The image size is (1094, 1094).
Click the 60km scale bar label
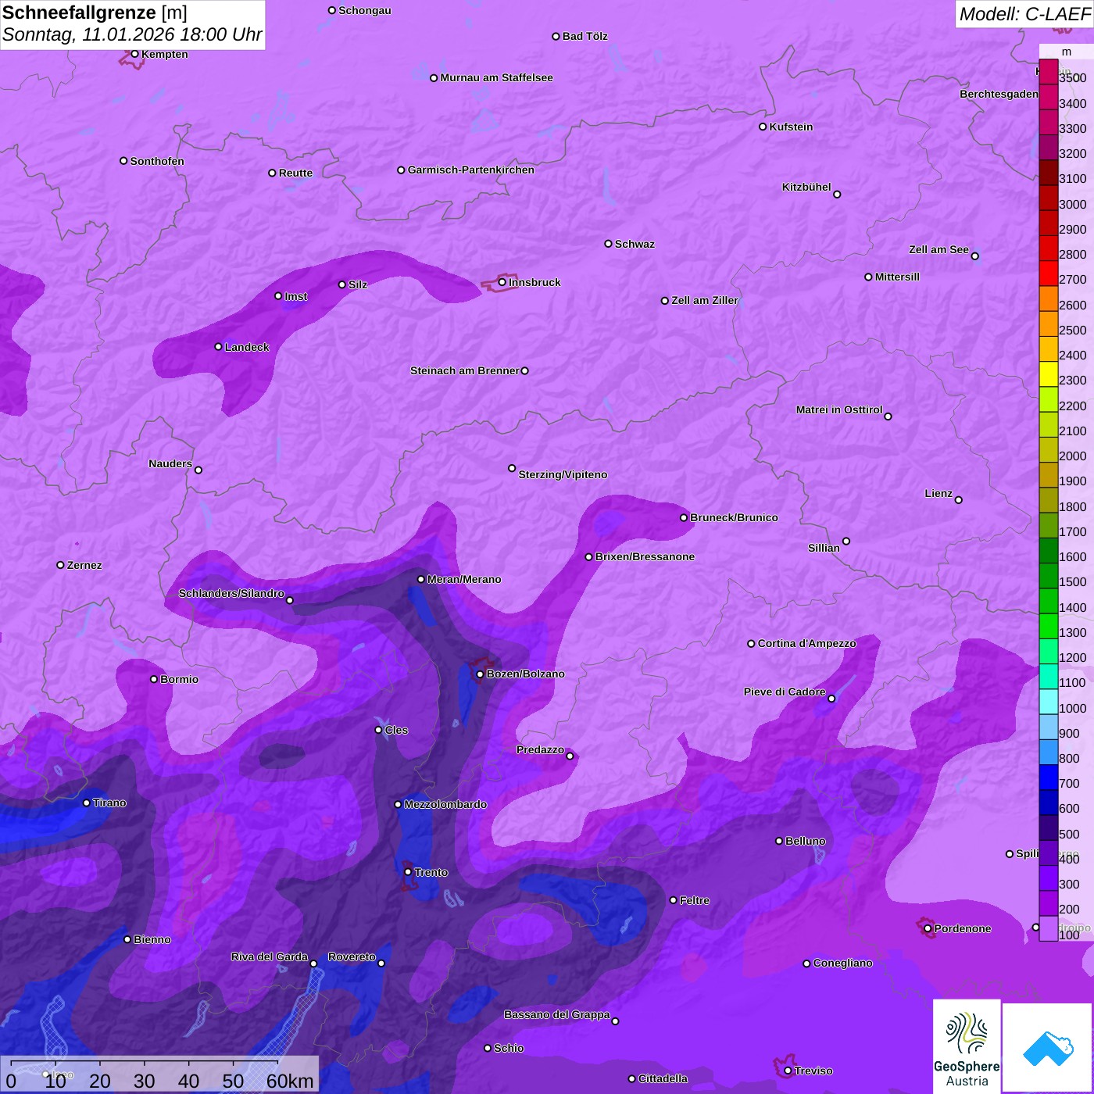point(290,1081)
